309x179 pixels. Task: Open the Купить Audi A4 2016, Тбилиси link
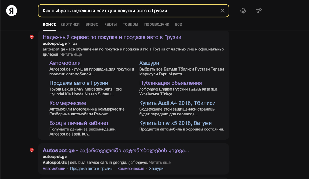[177, 103]
